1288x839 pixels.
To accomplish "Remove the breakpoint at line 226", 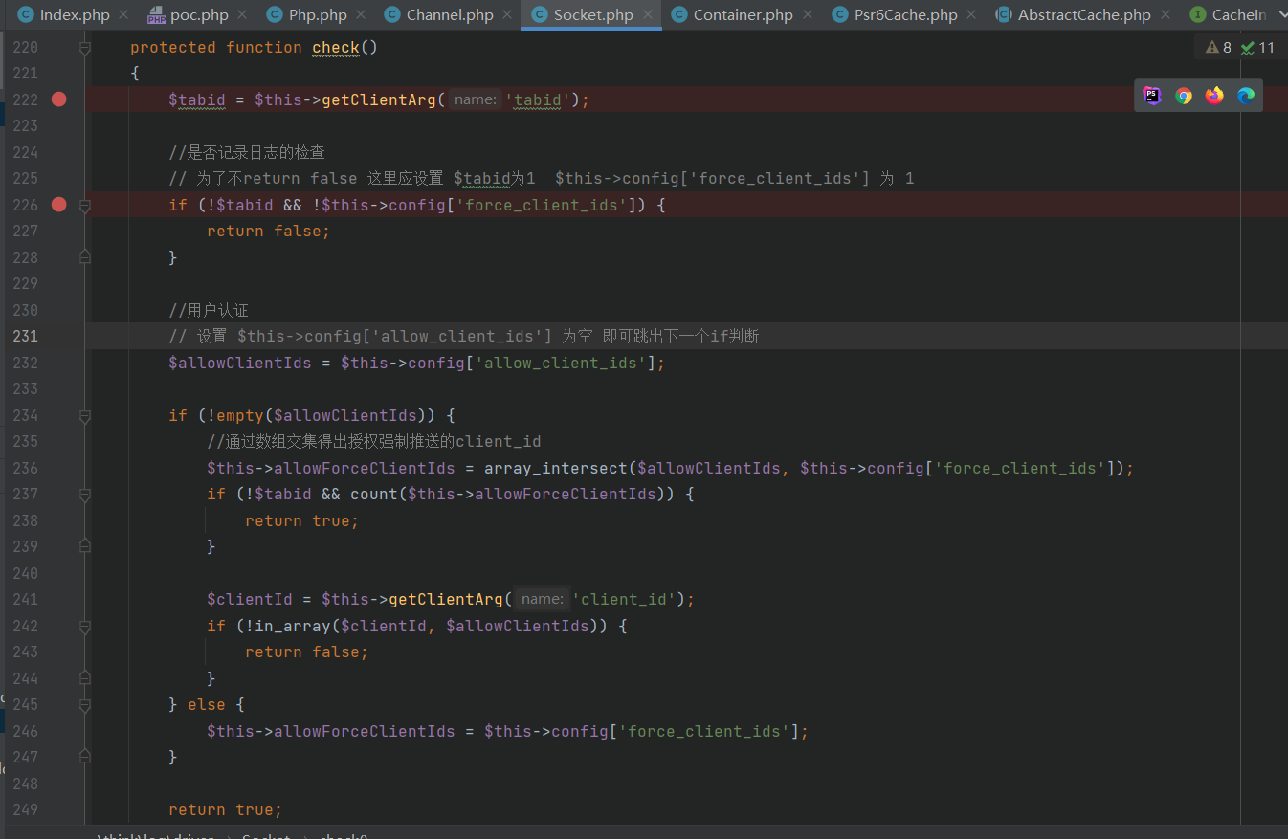I will click(x=59, y=205).
